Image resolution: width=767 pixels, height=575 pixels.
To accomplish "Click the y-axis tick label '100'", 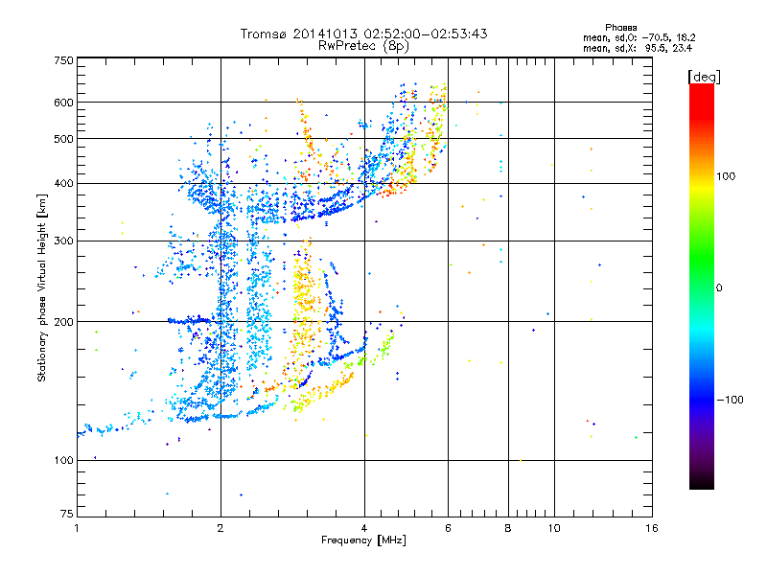I will 64,461.
